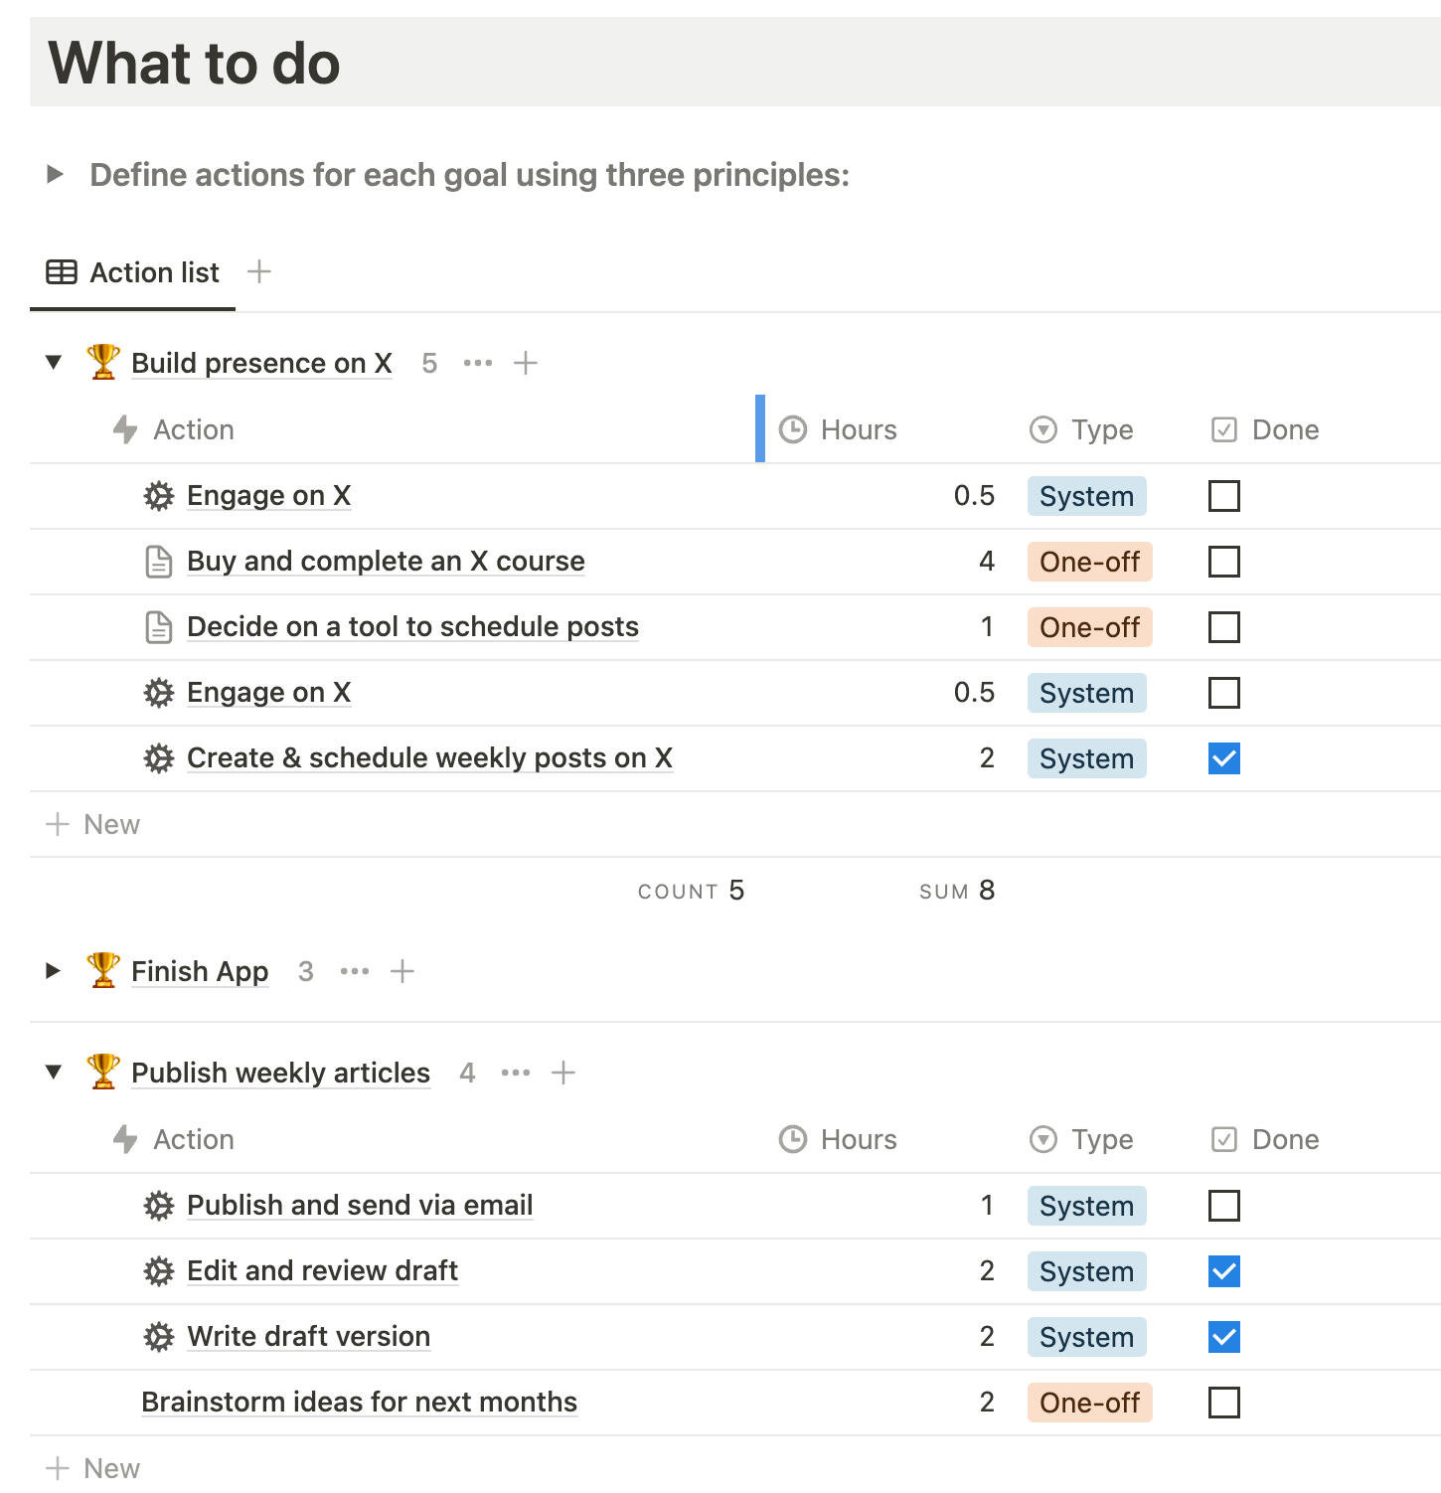Collapse the Build presence on X group
This screenshot has height=1493, width=1441.
click(54, 363)
